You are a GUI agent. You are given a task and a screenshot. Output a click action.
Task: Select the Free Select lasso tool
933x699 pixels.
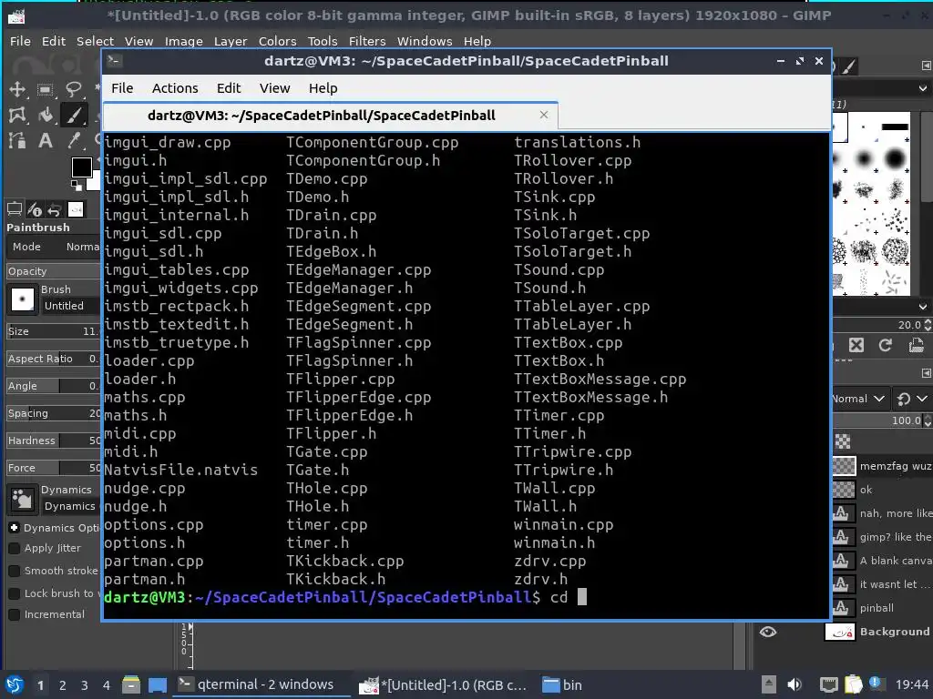point(73,90)
